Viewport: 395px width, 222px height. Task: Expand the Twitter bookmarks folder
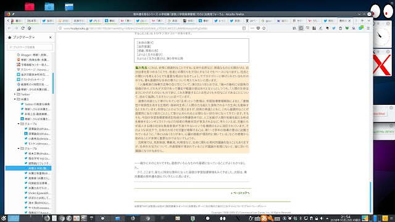click(15, 94)
